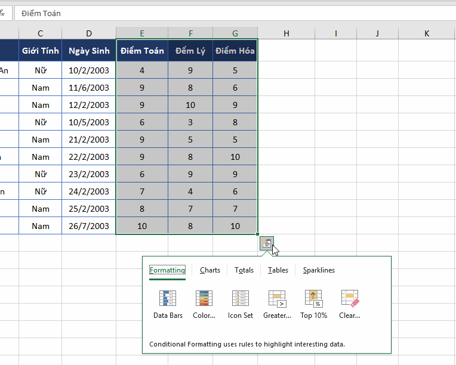Select date cell 12/2/2003
456x365 pixels.
(x=89, y=105)
